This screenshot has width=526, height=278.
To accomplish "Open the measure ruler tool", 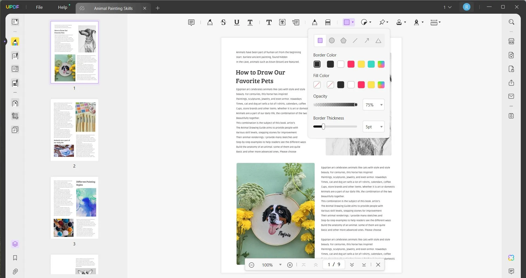I will [x=434, y=22].
